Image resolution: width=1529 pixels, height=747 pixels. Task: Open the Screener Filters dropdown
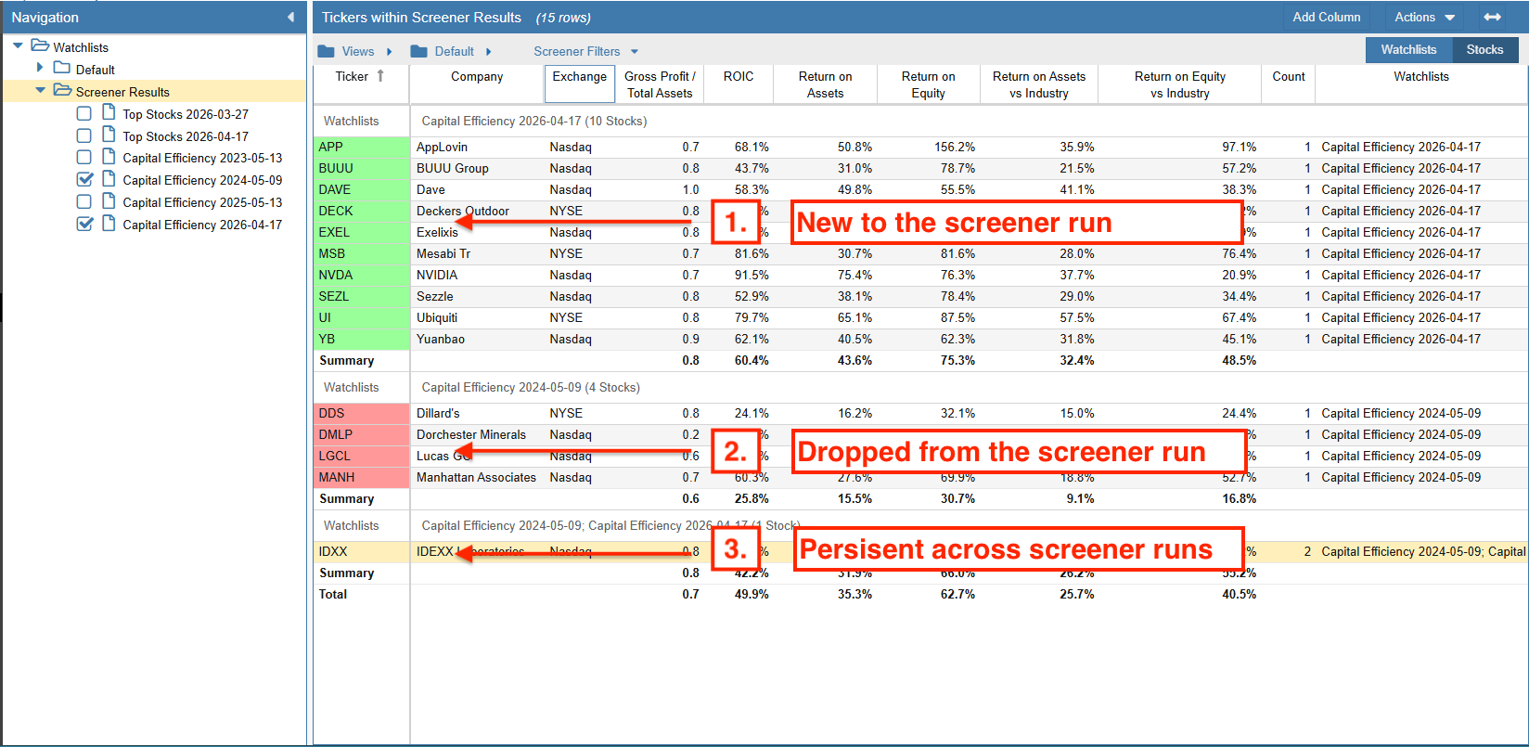[x=585, y=51]
